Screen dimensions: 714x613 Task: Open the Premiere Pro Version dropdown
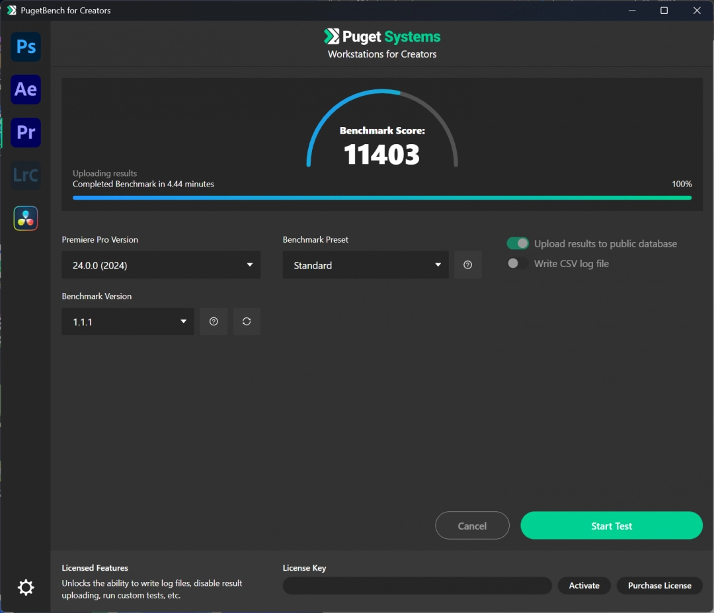pos(161,265)
